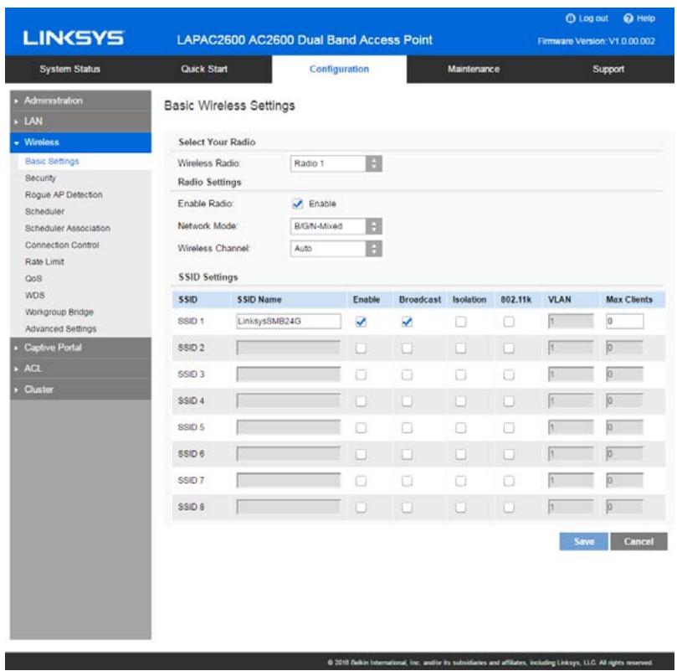Click the Cancel button
Image resolution: width=677 pixels, height=671 pixels.
(639, 542)
